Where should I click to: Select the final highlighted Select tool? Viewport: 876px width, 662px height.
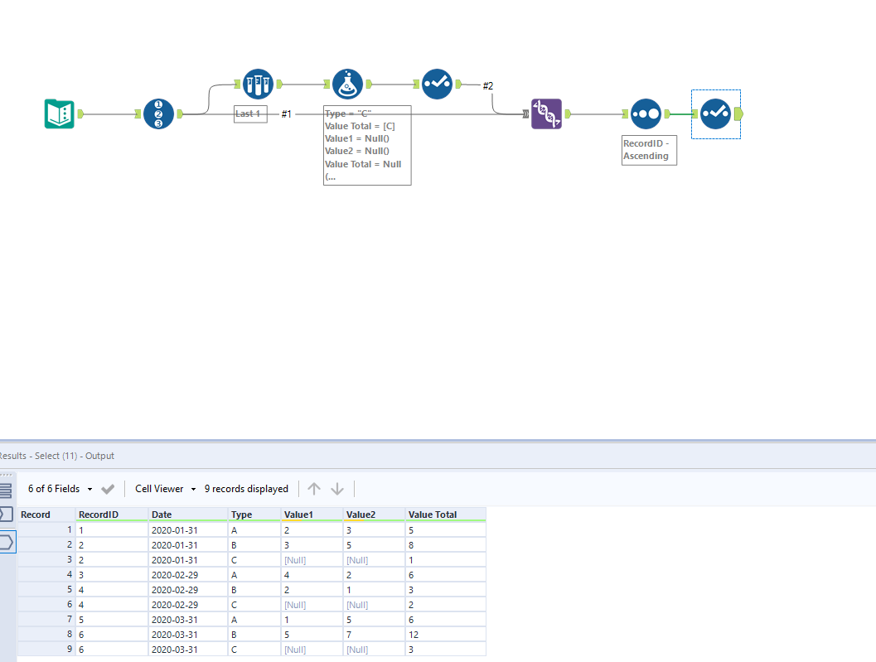(715, 114)
